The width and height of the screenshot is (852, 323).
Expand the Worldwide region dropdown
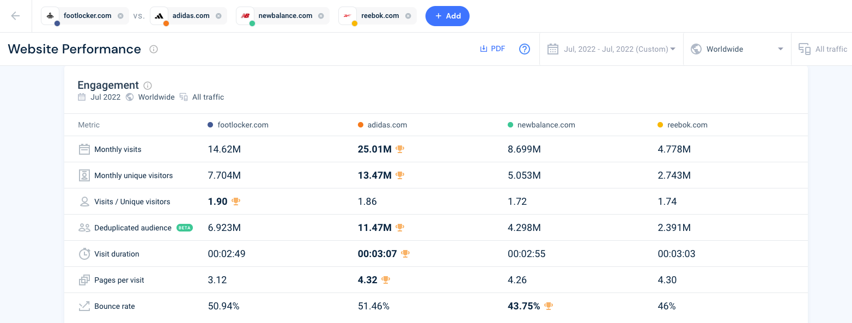[x=737, y=48]
